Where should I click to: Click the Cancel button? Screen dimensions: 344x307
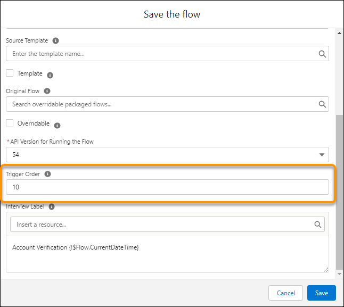click(286, 293)
